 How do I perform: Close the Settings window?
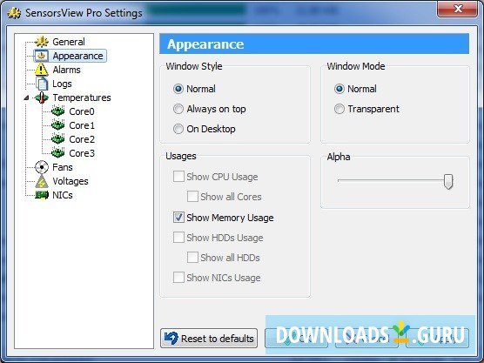click(458, 9)
